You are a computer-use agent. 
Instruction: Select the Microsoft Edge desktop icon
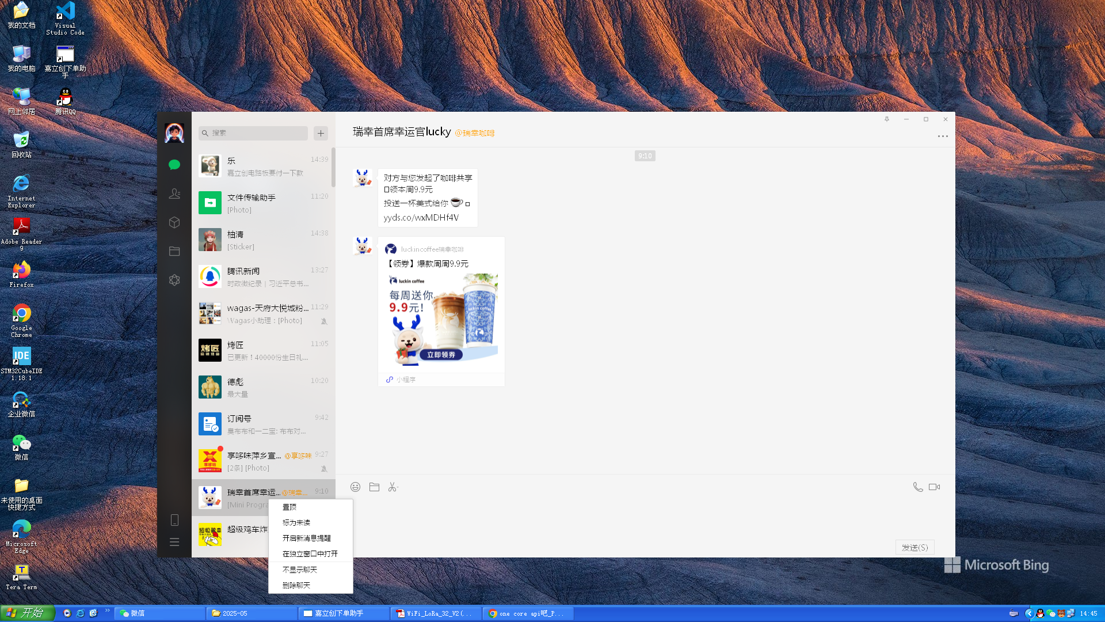pyautogui.click(x=21, y=536)
